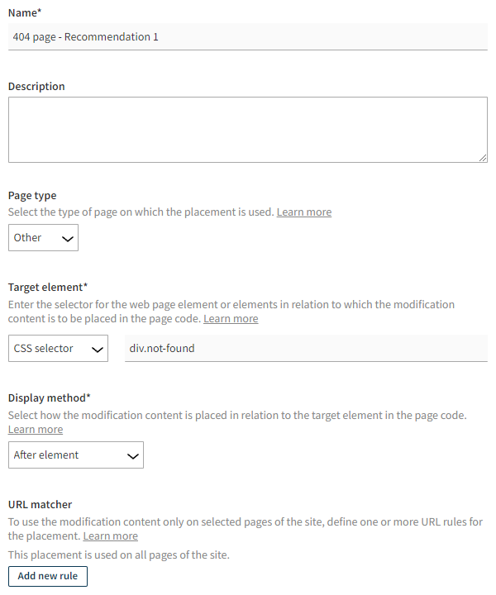The image size is (496, 595).
Task: Select the 'Page type' label
Action: [32, 196]
